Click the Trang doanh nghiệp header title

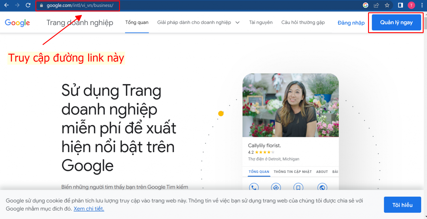tap(80, 23)
